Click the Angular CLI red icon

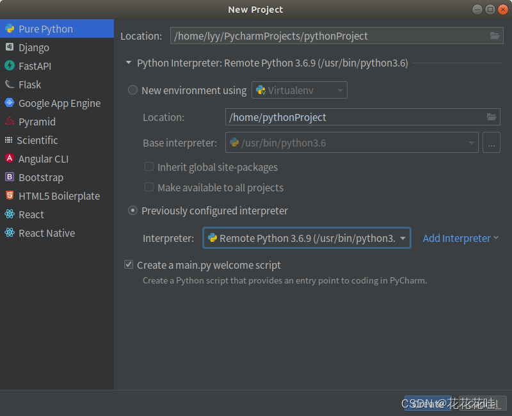click(10, 158)
